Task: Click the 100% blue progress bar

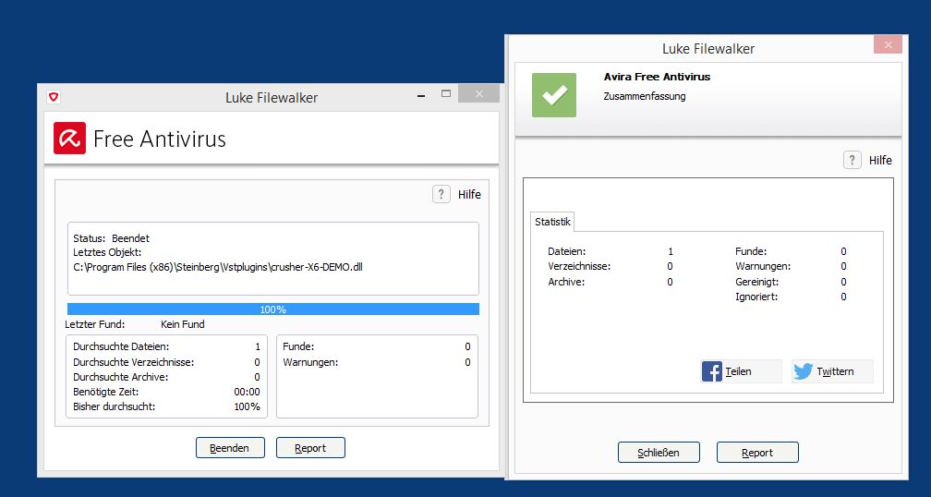Action: [x=273, y=309]
